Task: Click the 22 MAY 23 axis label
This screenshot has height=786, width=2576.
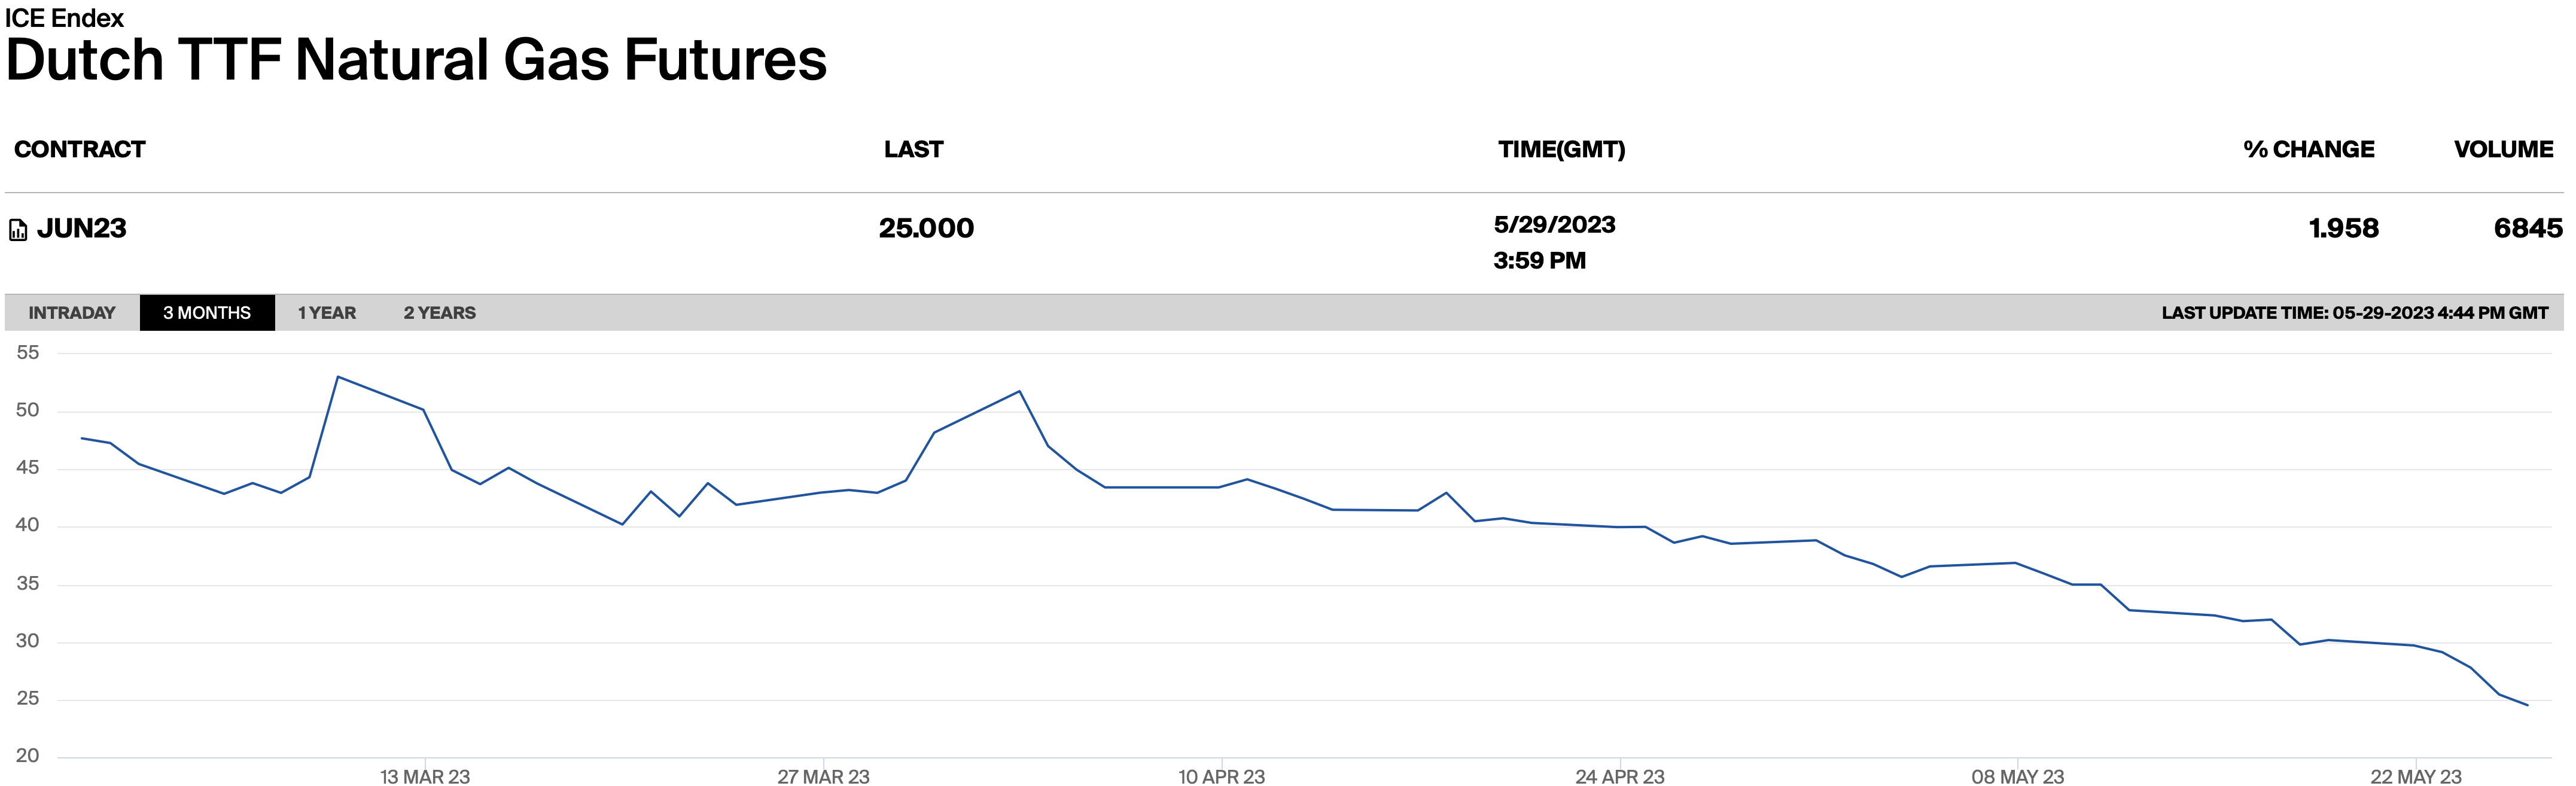Action: point(2415,776)
